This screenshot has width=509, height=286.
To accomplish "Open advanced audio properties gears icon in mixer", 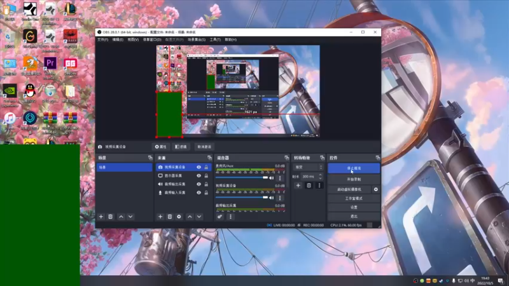I will click(x=220, y=217).
